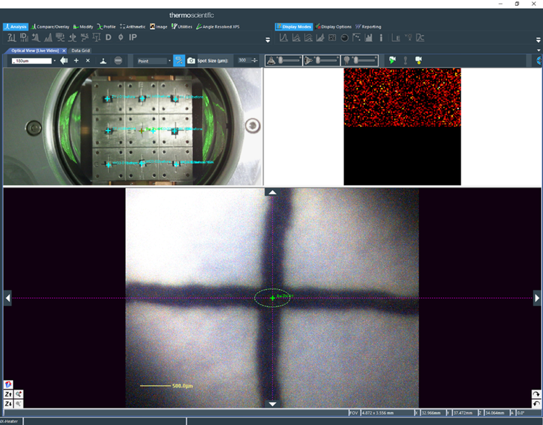This screenshot has height=425, width=543.
Task: Click the delete point X icon
Action: tap(88, 60)
